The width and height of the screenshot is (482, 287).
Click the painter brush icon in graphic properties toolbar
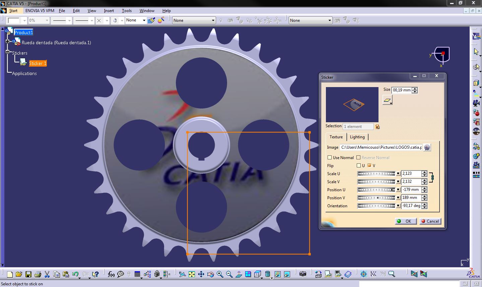[151, 20]
